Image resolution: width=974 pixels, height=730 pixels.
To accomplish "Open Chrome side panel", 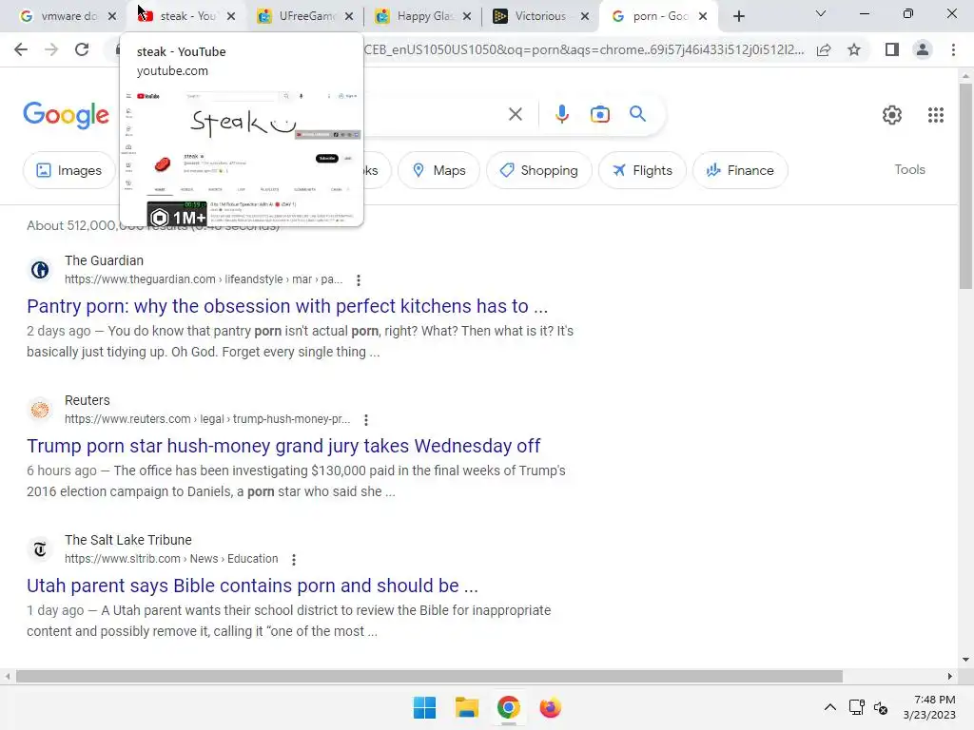I will [892, 49].
